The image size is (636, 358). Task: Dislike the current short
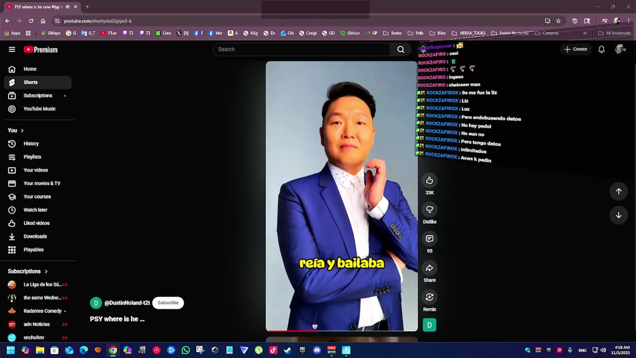430,209
